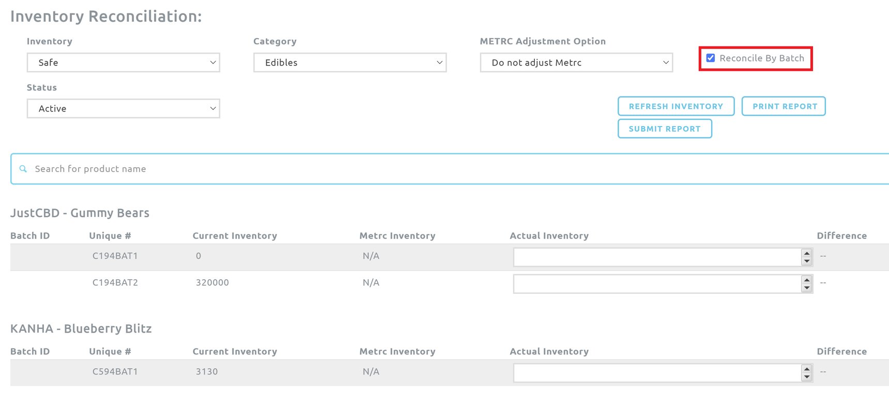Expand the Category dropdown showing Edibles

tap(349, 62)
